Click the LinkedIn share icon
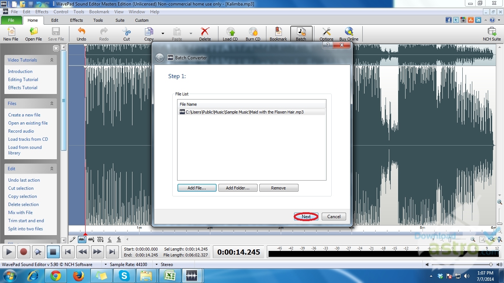Image resolution: width=504 pixels, height=283 pixels. tap(478, 20)
